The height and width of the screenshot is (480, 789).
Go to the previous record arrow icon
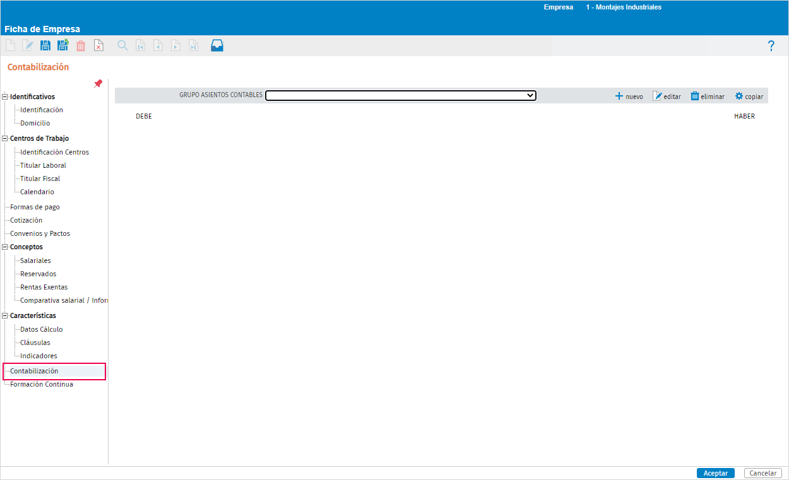[x=158, y=45]
